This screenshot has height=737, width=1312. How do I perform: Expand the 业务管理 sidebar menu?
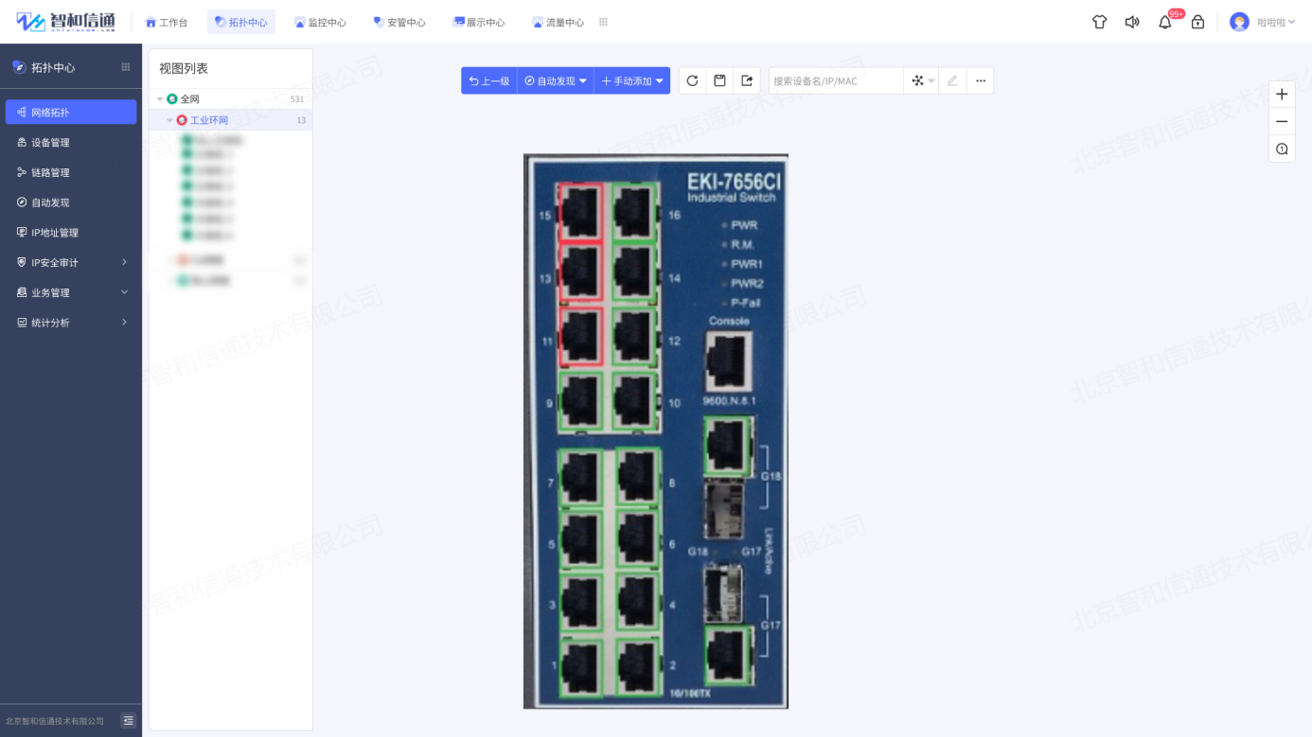71,292
